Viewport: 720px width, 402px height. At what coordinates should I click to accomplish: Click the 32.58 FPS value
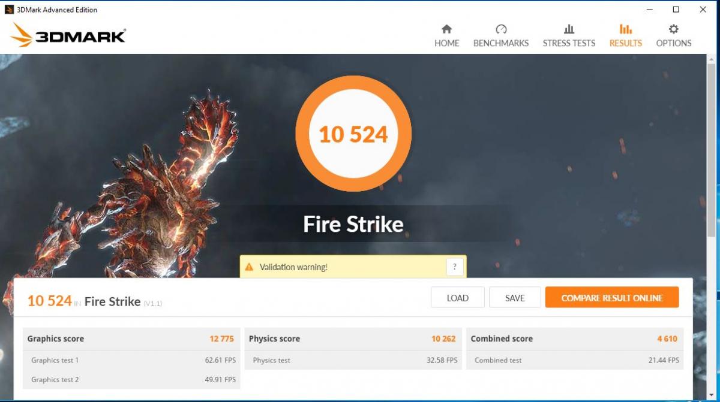tap(442, 360)
